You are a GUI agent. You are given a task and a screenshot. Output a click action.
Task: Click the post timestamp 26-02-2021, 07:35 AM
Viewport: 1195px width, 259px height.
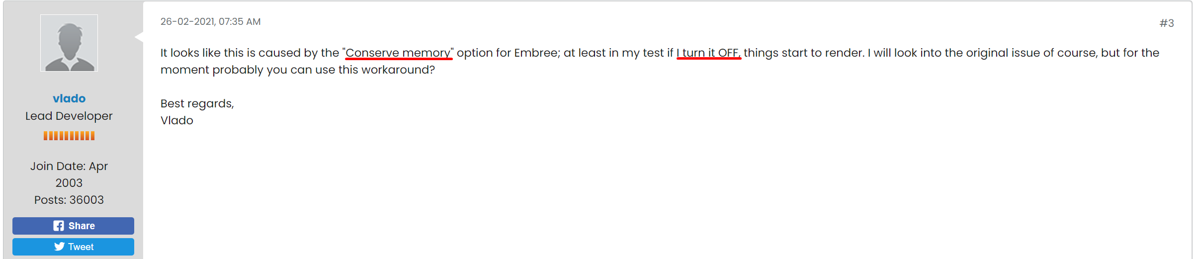point(210,22)
